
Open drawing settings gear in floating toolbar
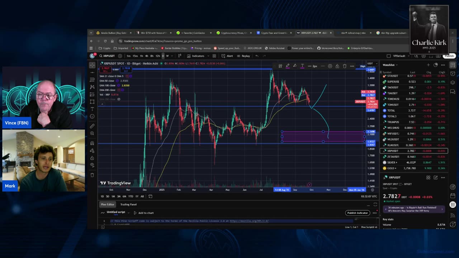point(330,66)
